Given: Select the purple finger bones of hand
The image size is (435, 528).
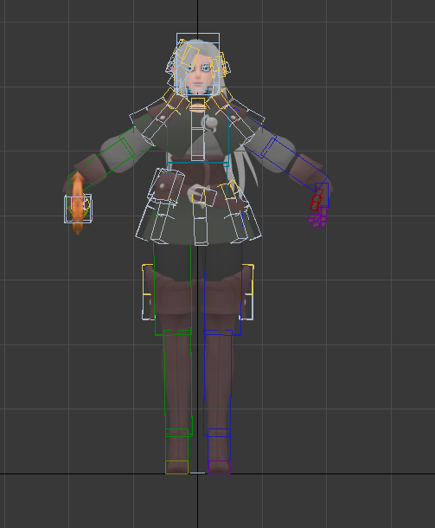Looking at the screenshot, I should coord(317,217).
